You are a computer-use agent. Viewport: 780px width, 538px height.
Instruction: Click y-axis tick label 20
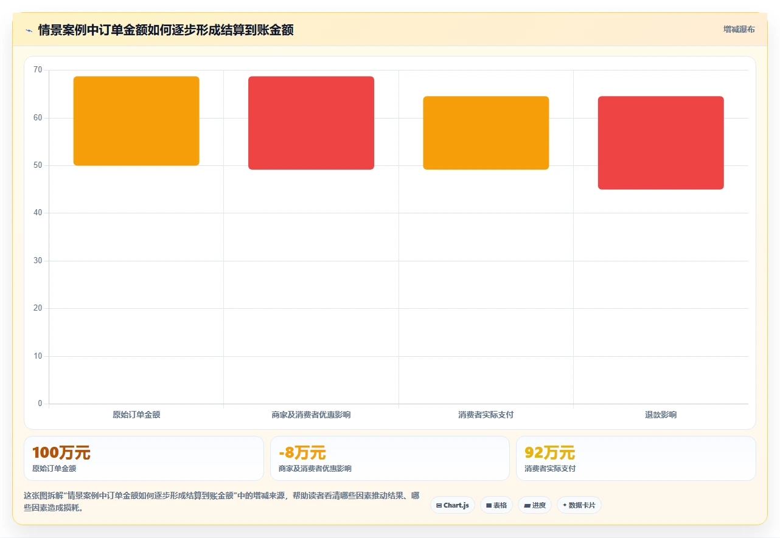click(x=38, y=308)
